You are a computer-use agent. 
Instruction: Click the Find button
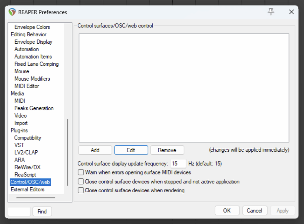coord(42,211)
